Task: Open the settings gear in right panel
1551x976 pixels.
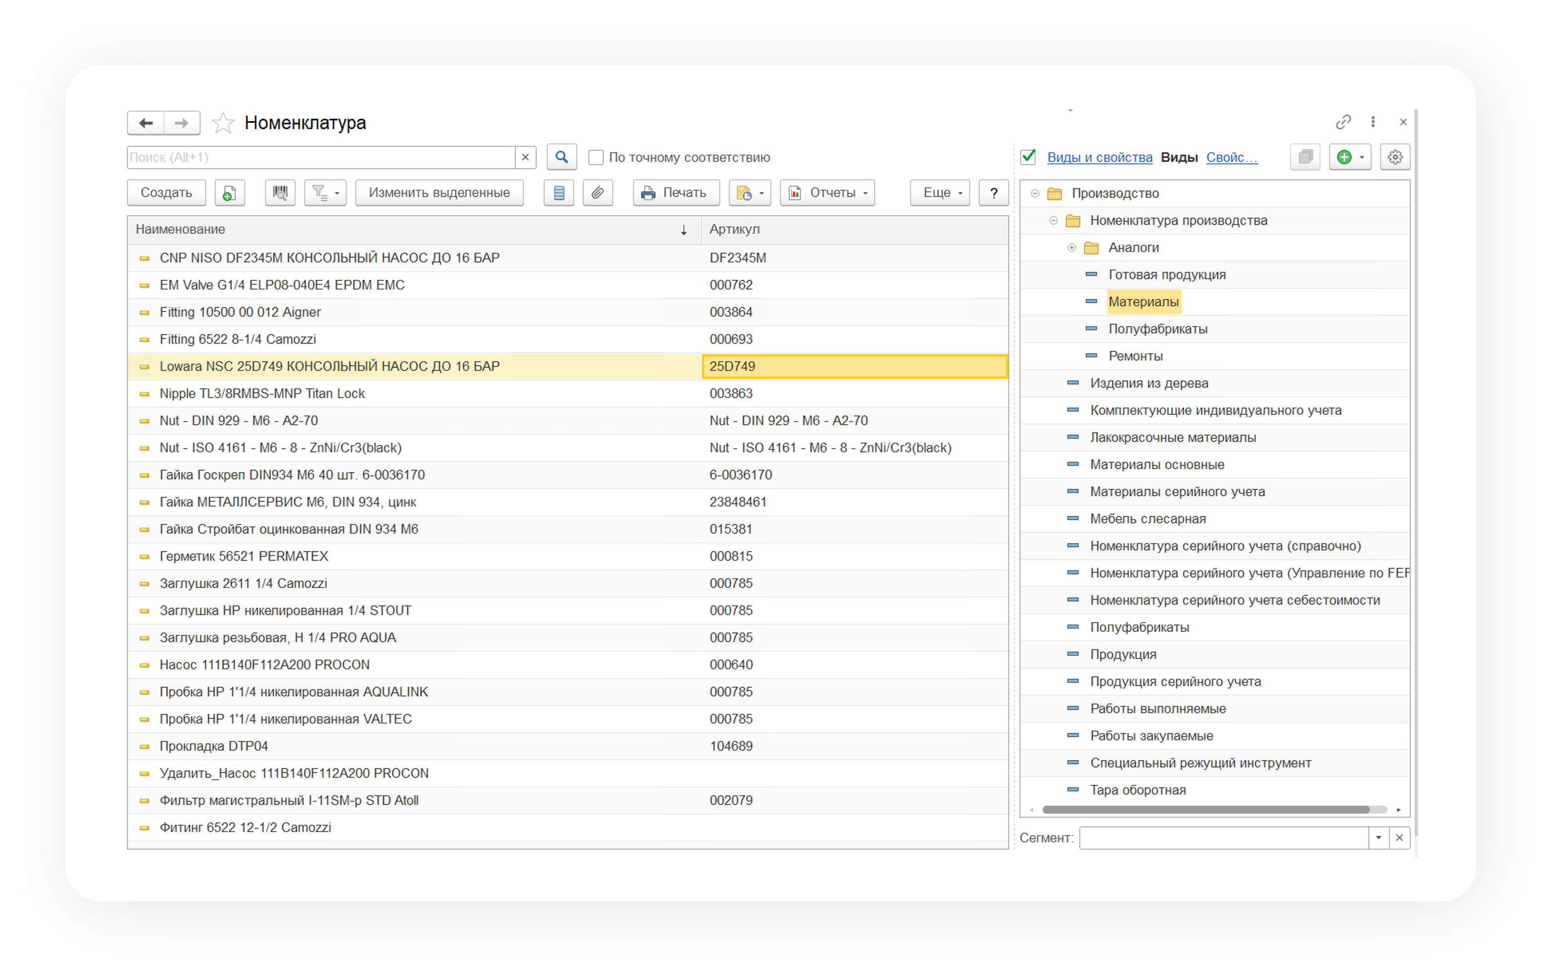Action: pos(1395,157)
